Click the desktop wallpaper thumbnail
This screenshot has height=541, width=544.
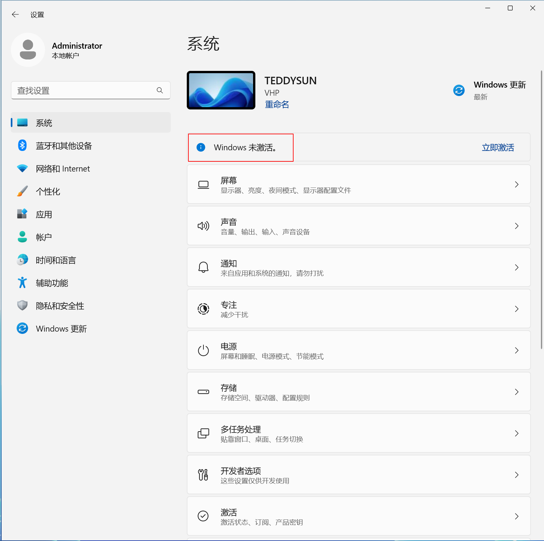point(221,90)
